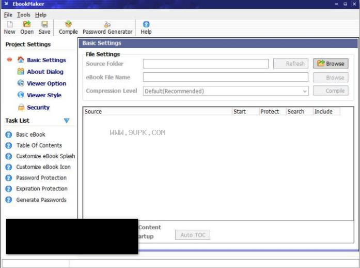360x268 pixels.
Task: Go to Viewer Style settings
Action: pyautogui.click(x=44, y=95)
